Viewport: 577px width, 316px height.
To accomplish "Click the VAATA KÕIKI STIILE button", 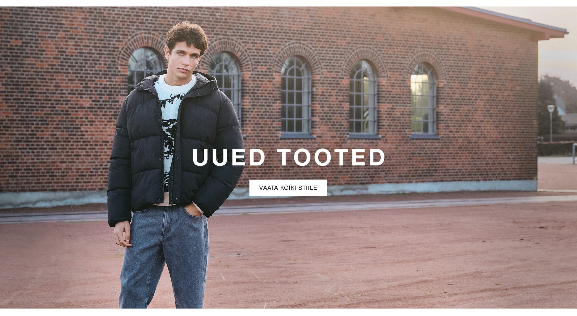I will (288, 188).
